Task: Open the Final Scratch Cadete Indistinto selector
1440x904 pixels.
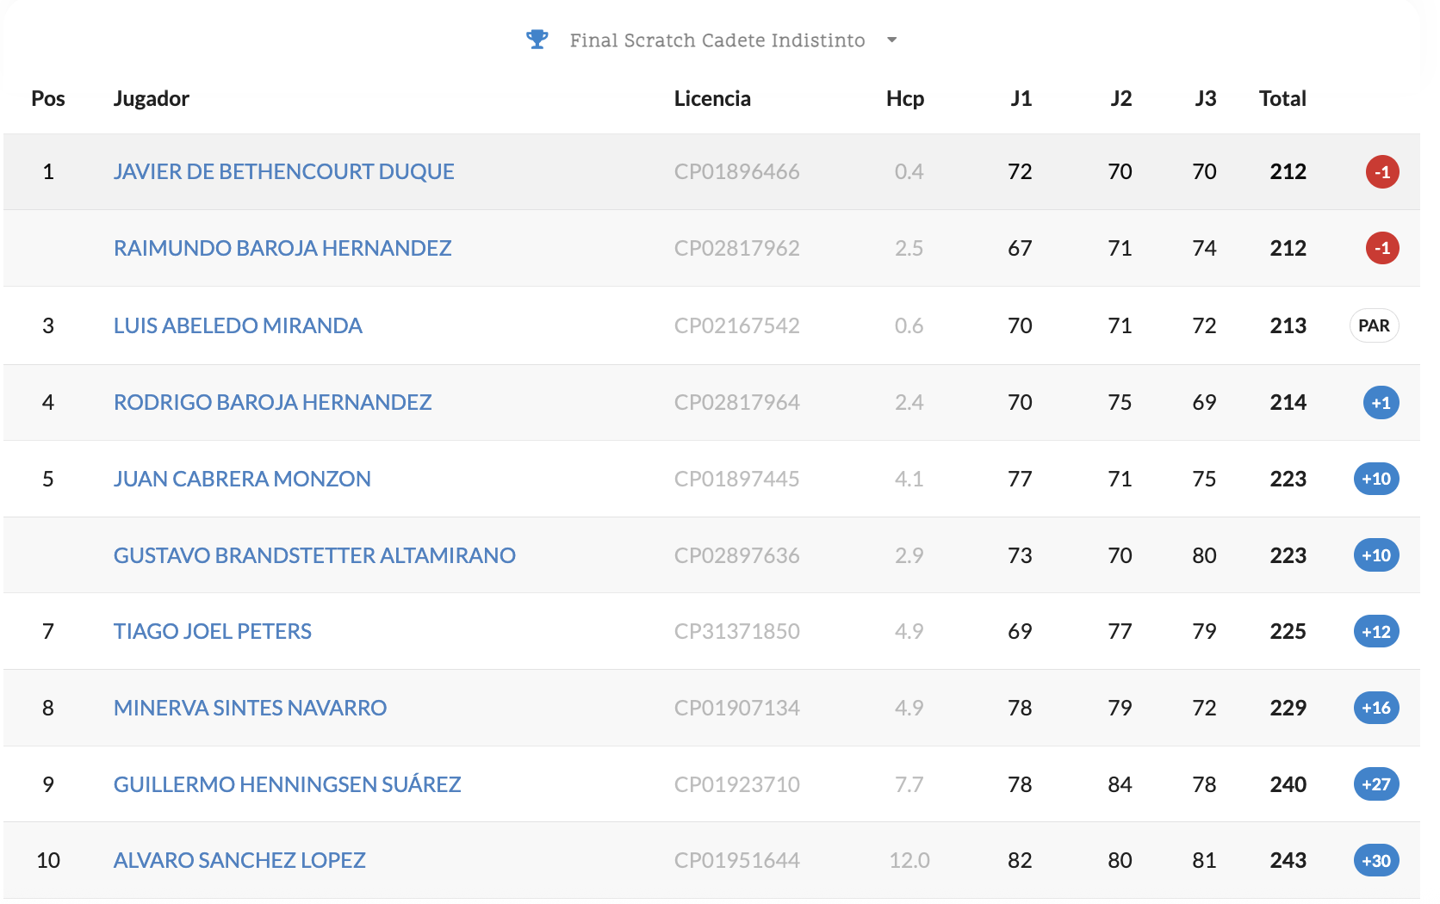Action: (x=717, y=40)
